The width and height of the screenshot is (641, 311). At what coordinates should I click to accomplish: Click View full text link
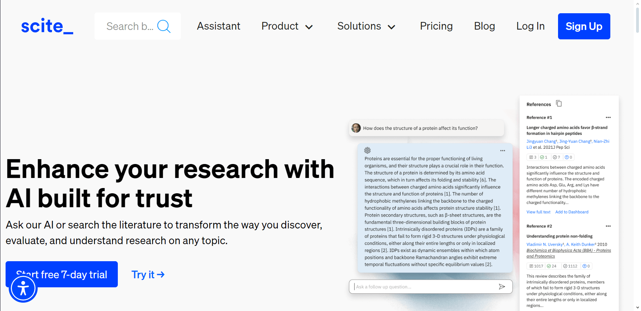point(538,212)
